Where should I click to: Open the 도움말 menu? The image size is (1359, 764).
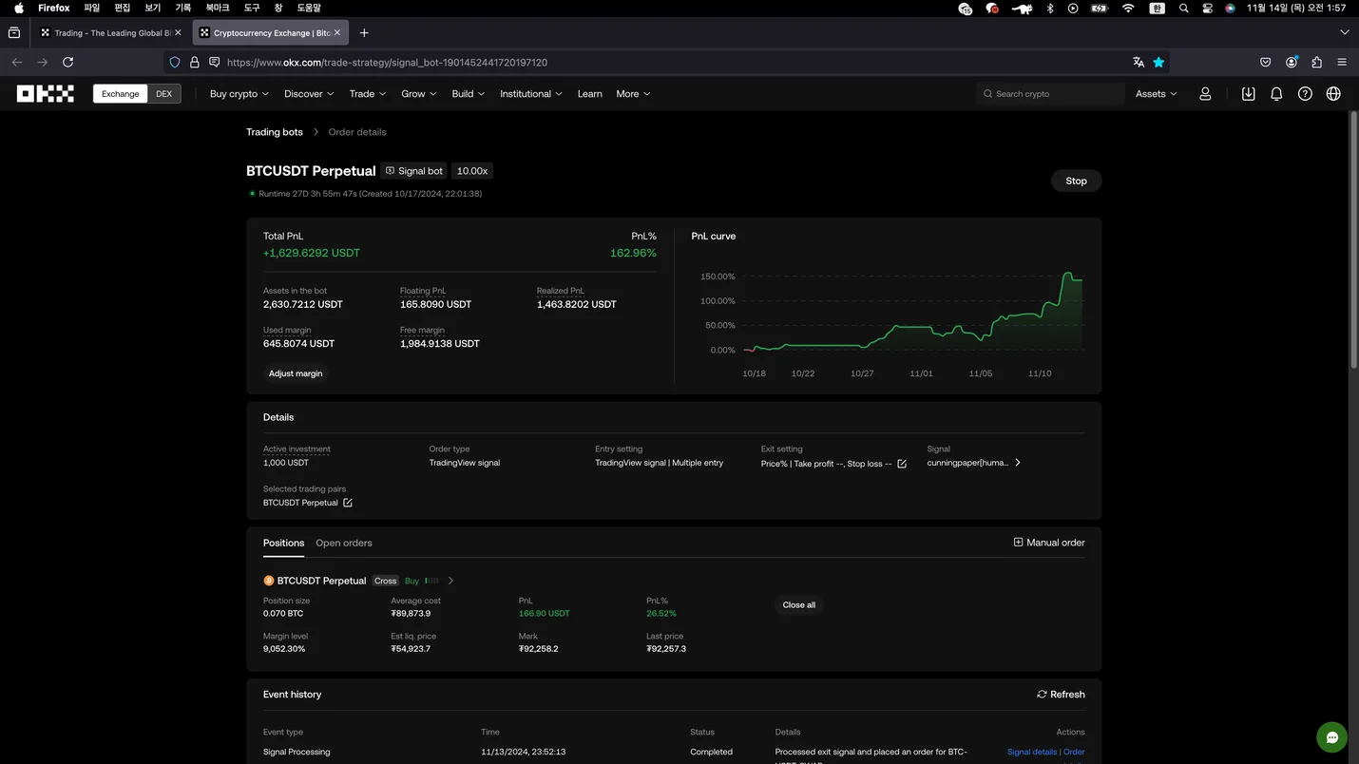point(309,8)
